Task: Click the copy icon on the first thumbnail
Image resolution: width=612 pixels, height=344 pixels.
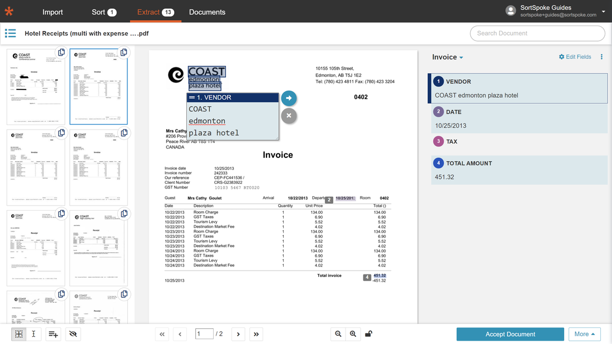Action: click(x=61, y=52)
